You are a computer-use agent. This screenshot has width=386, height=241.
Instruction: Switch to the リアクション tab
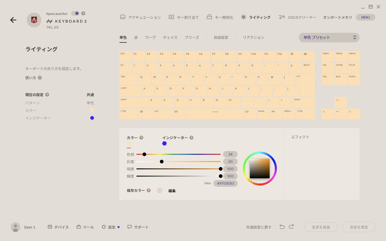pos(253,37)
